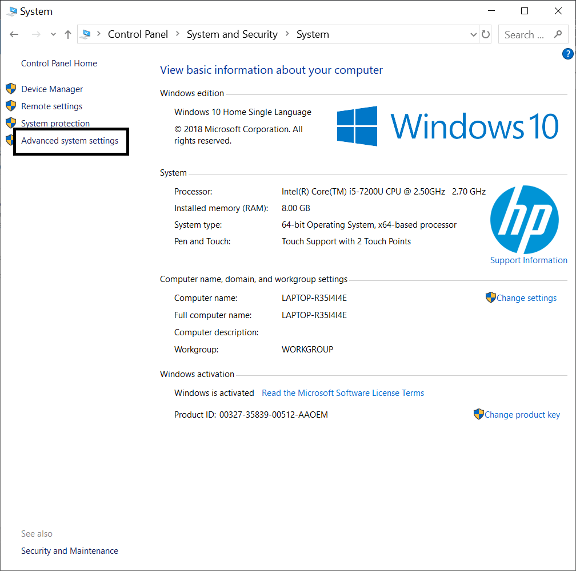Select System and Security in the breadcrumb
Image resolution: width=576 pixels, height=571 pixels.
point(231,34)
